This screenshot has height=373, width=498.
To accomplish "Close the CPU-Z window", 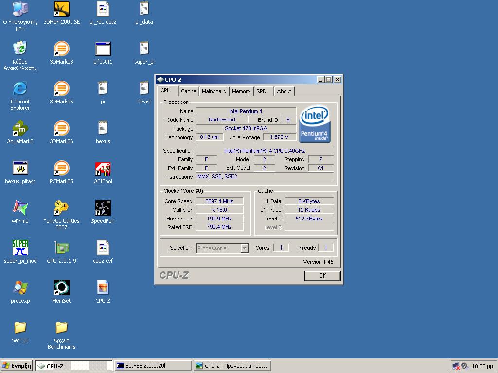I will pyautogui.click(x=338, y=80).
